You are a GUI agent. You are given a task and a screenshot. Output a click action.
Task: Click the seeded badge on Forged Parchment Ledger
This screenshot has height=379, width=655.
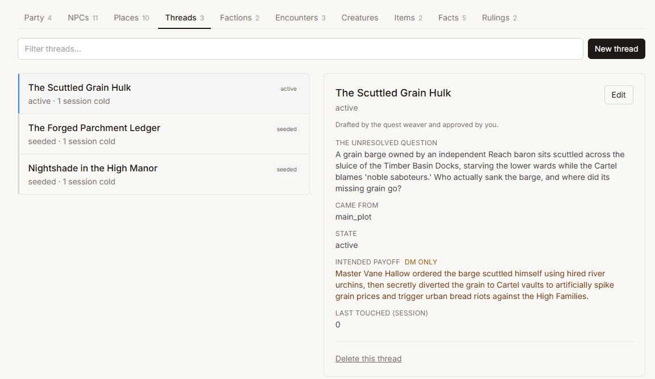tap(287, 129)
